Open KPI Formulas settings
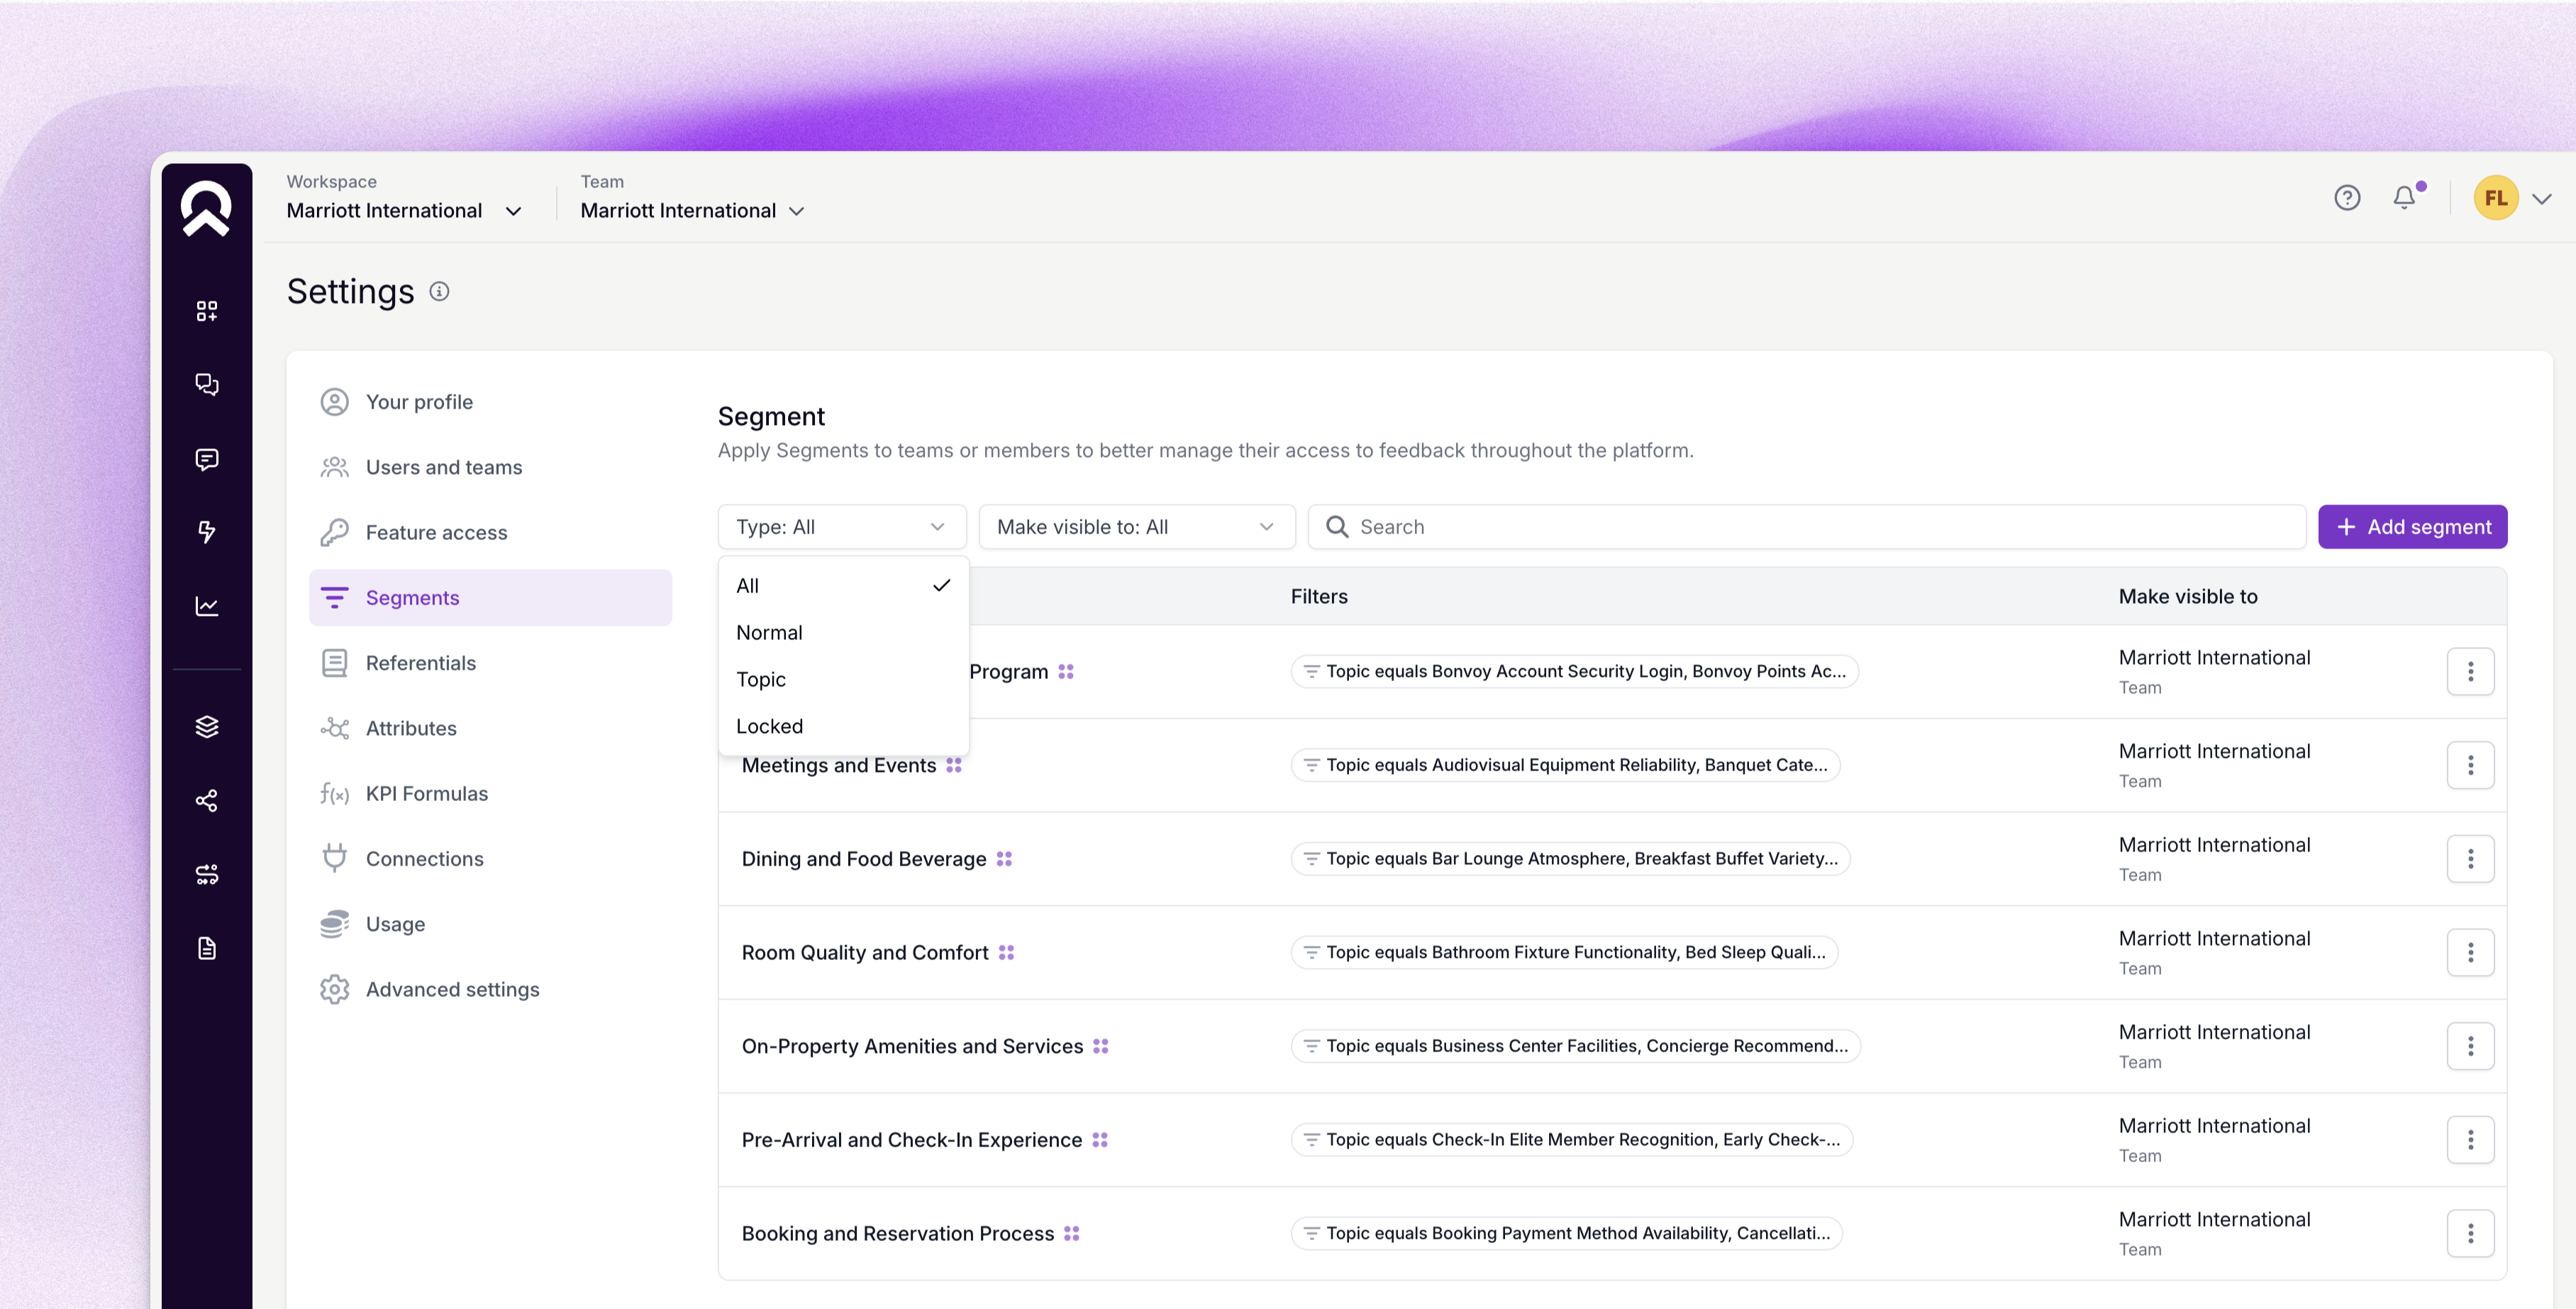The height and width of the screenshot is (1309, 2576). pos(490,794)
